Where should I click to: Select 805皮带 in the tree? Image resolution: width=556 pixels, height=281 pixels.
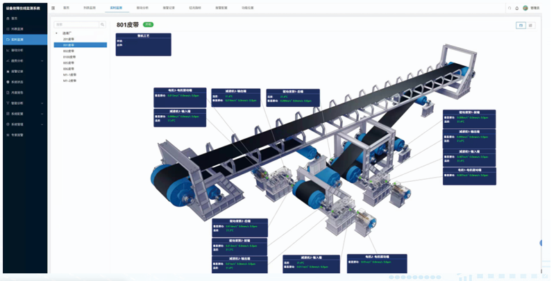tap(69, 62)
